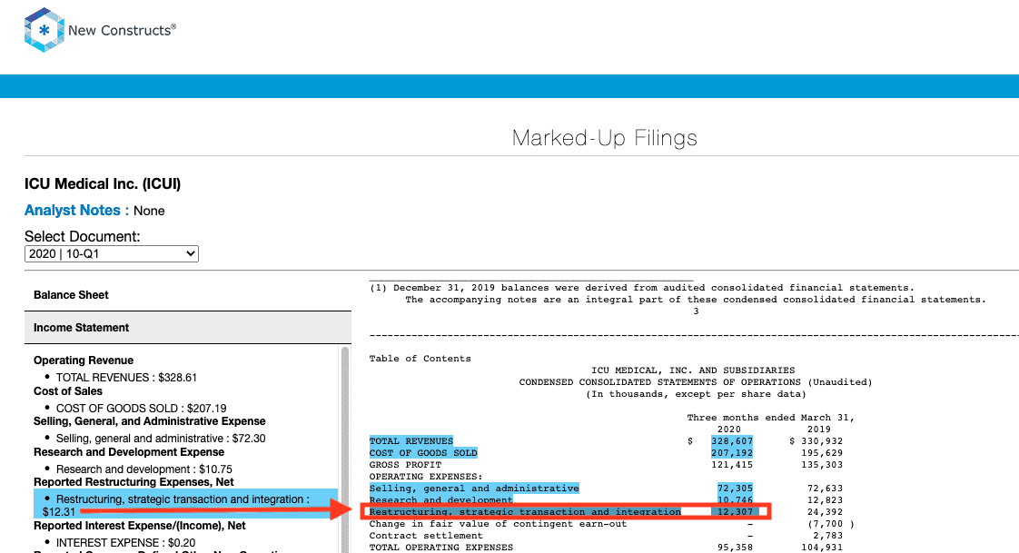Click the Reported Restructuring Expenses, Net heading
This screenshot has height=553, width=1019.
pos(134,481)
